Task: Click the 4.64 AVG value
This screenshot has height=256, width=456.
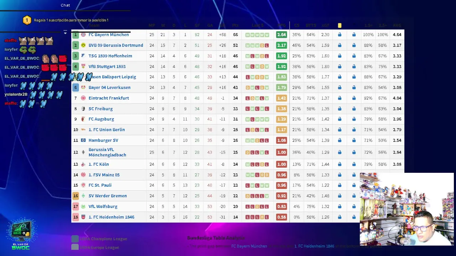Action: click(397, 35)
